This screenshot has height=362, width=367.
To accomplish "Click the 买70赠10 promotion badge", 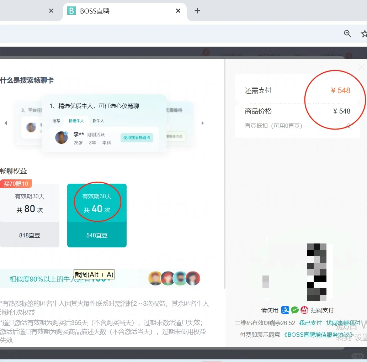I will point(16,184).
